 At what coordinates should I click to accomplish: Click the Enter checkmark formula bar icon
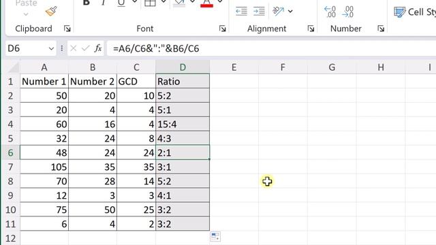tap(85, 48)
